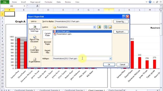Select cell A1 in the worksheet

click(10, 14)
